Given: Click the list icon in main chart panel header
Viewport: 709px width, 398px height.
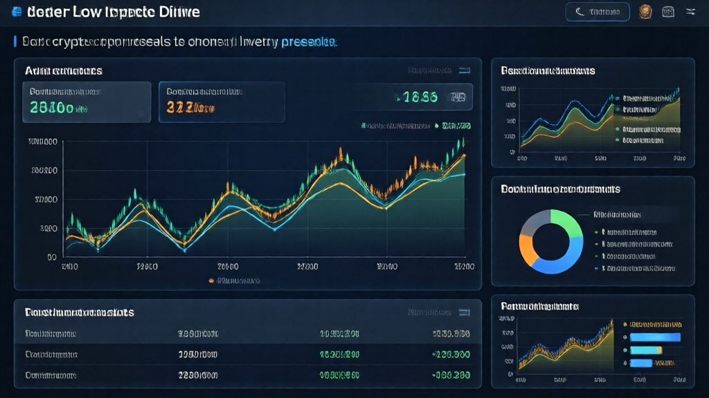Looking at the screenshot, I should [465, 70].
